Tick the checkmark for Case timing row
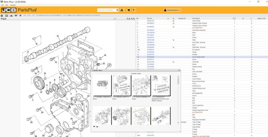This screenshot has width=268, height=137. coord(251,21)
